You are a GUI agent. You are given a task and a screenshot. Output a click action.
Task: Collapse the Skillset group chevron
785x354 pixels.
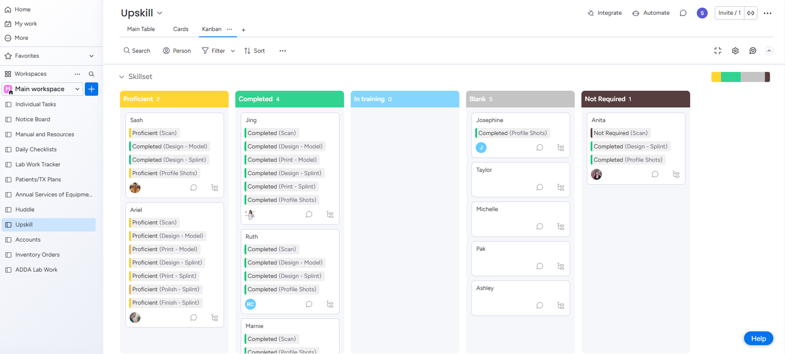122,77
